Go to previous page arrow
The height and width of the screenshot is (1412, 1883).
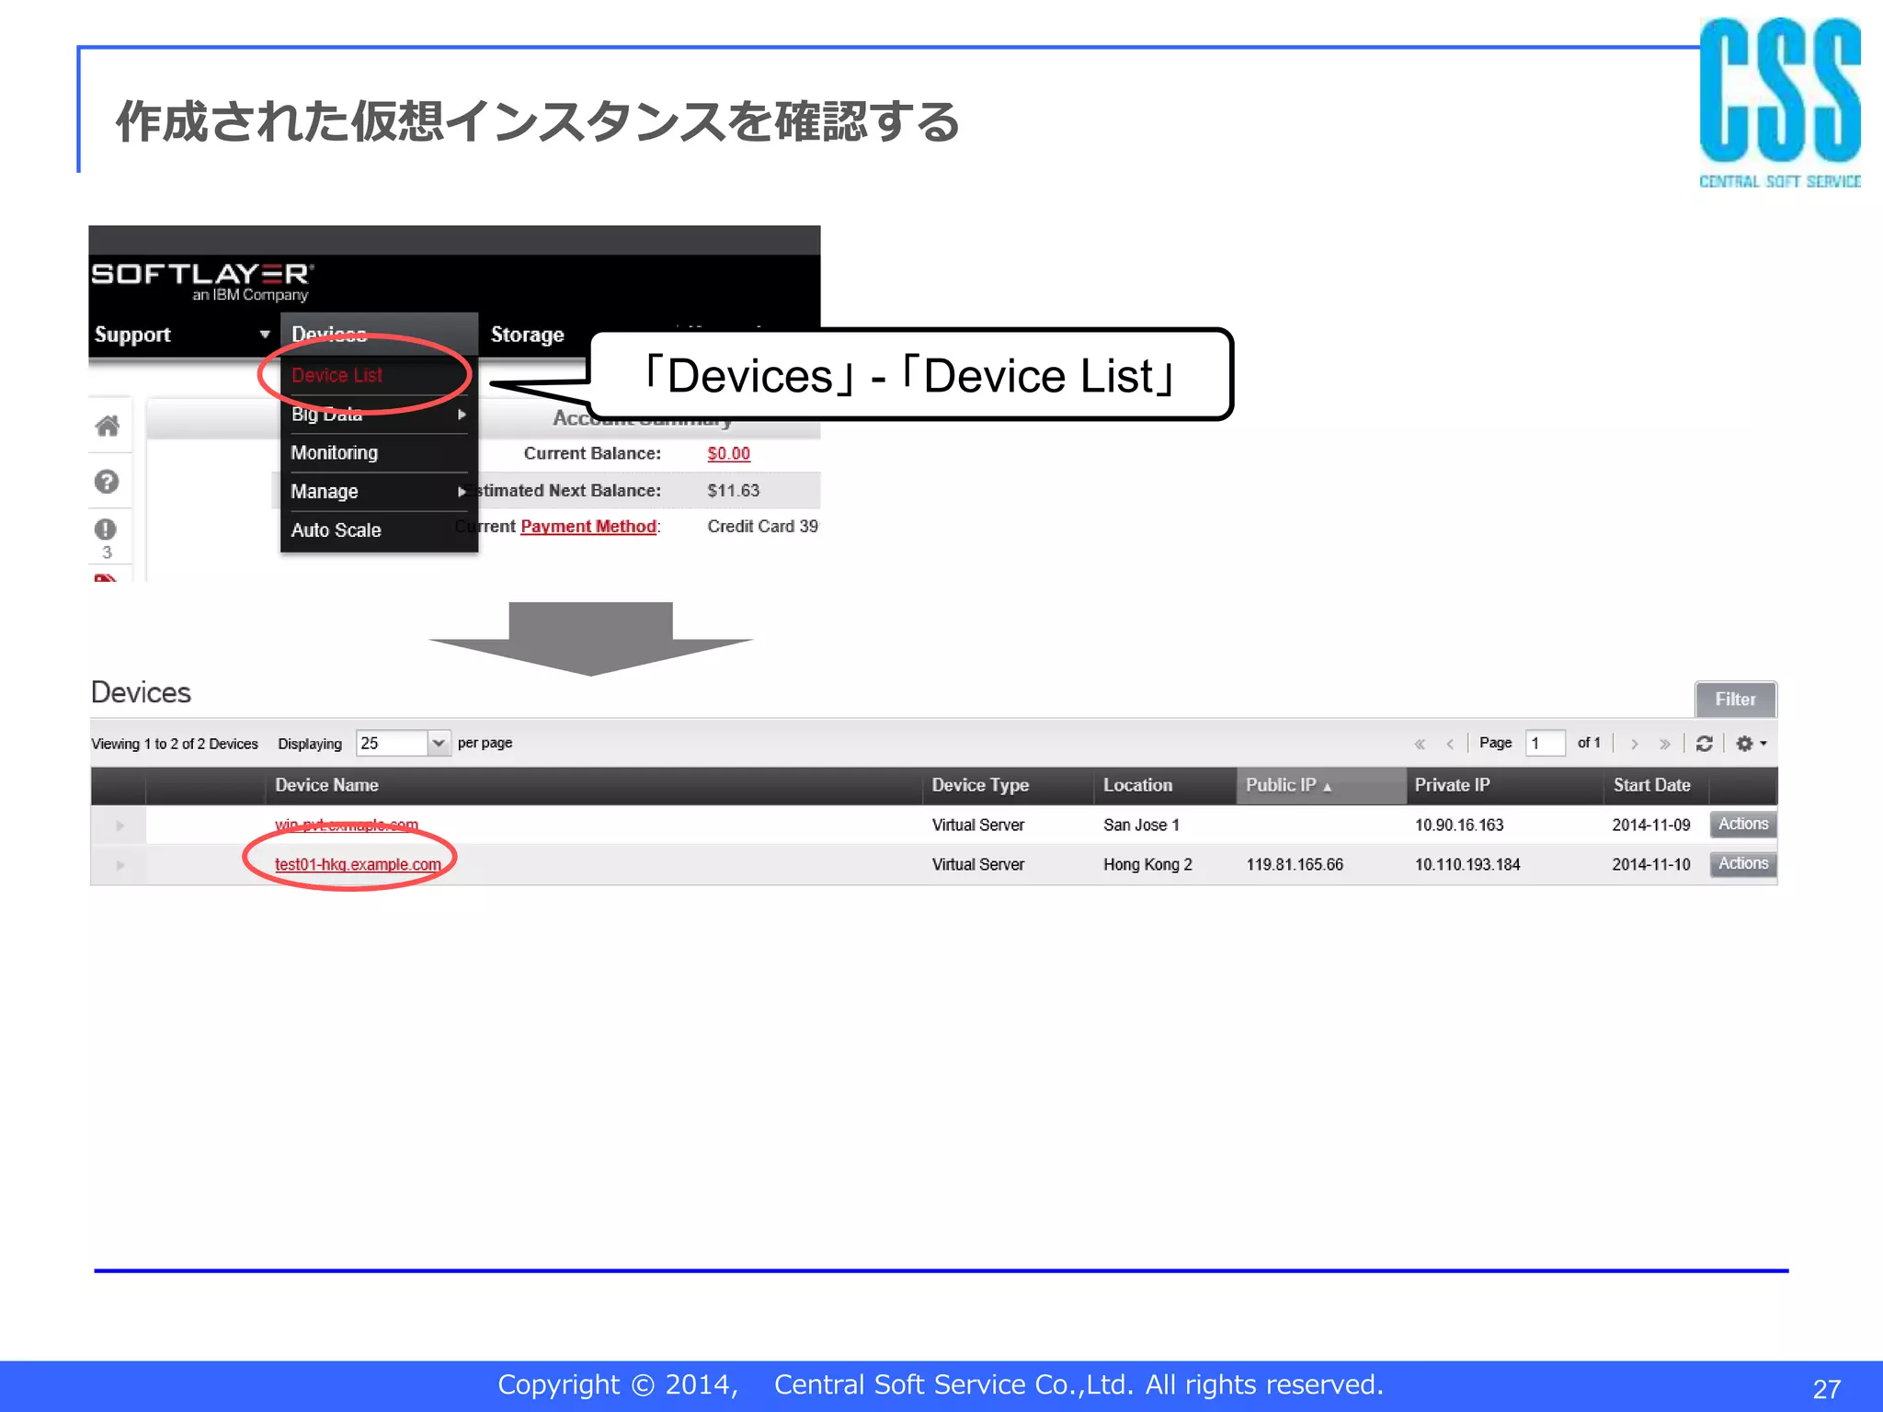tap(1450, 744)
